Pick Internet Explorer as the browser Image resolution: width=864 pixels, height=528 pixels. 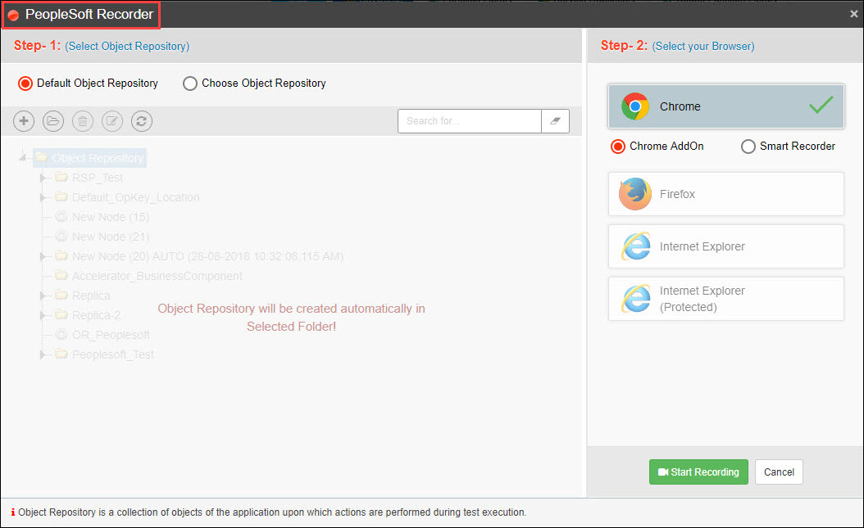(x=725, y=246)
